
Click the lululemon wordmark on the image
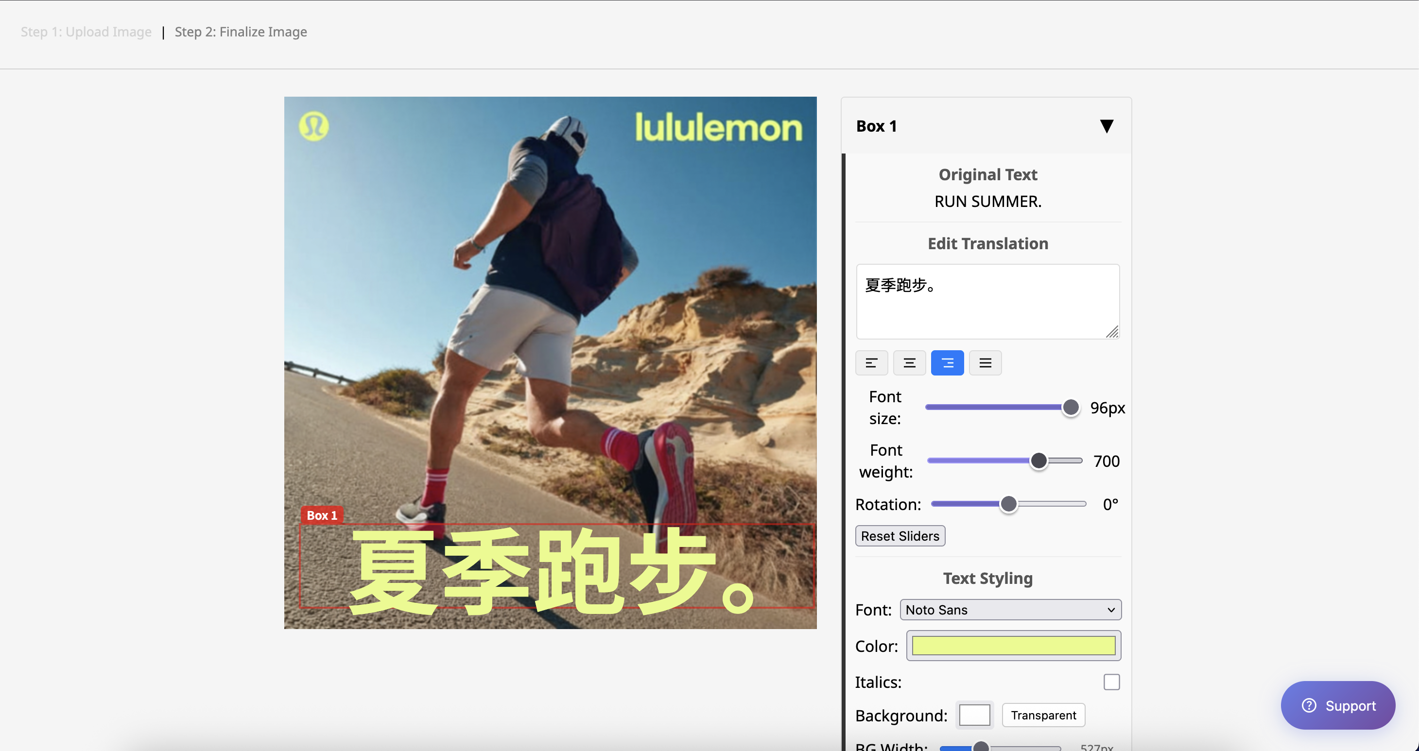click(718, 127)
